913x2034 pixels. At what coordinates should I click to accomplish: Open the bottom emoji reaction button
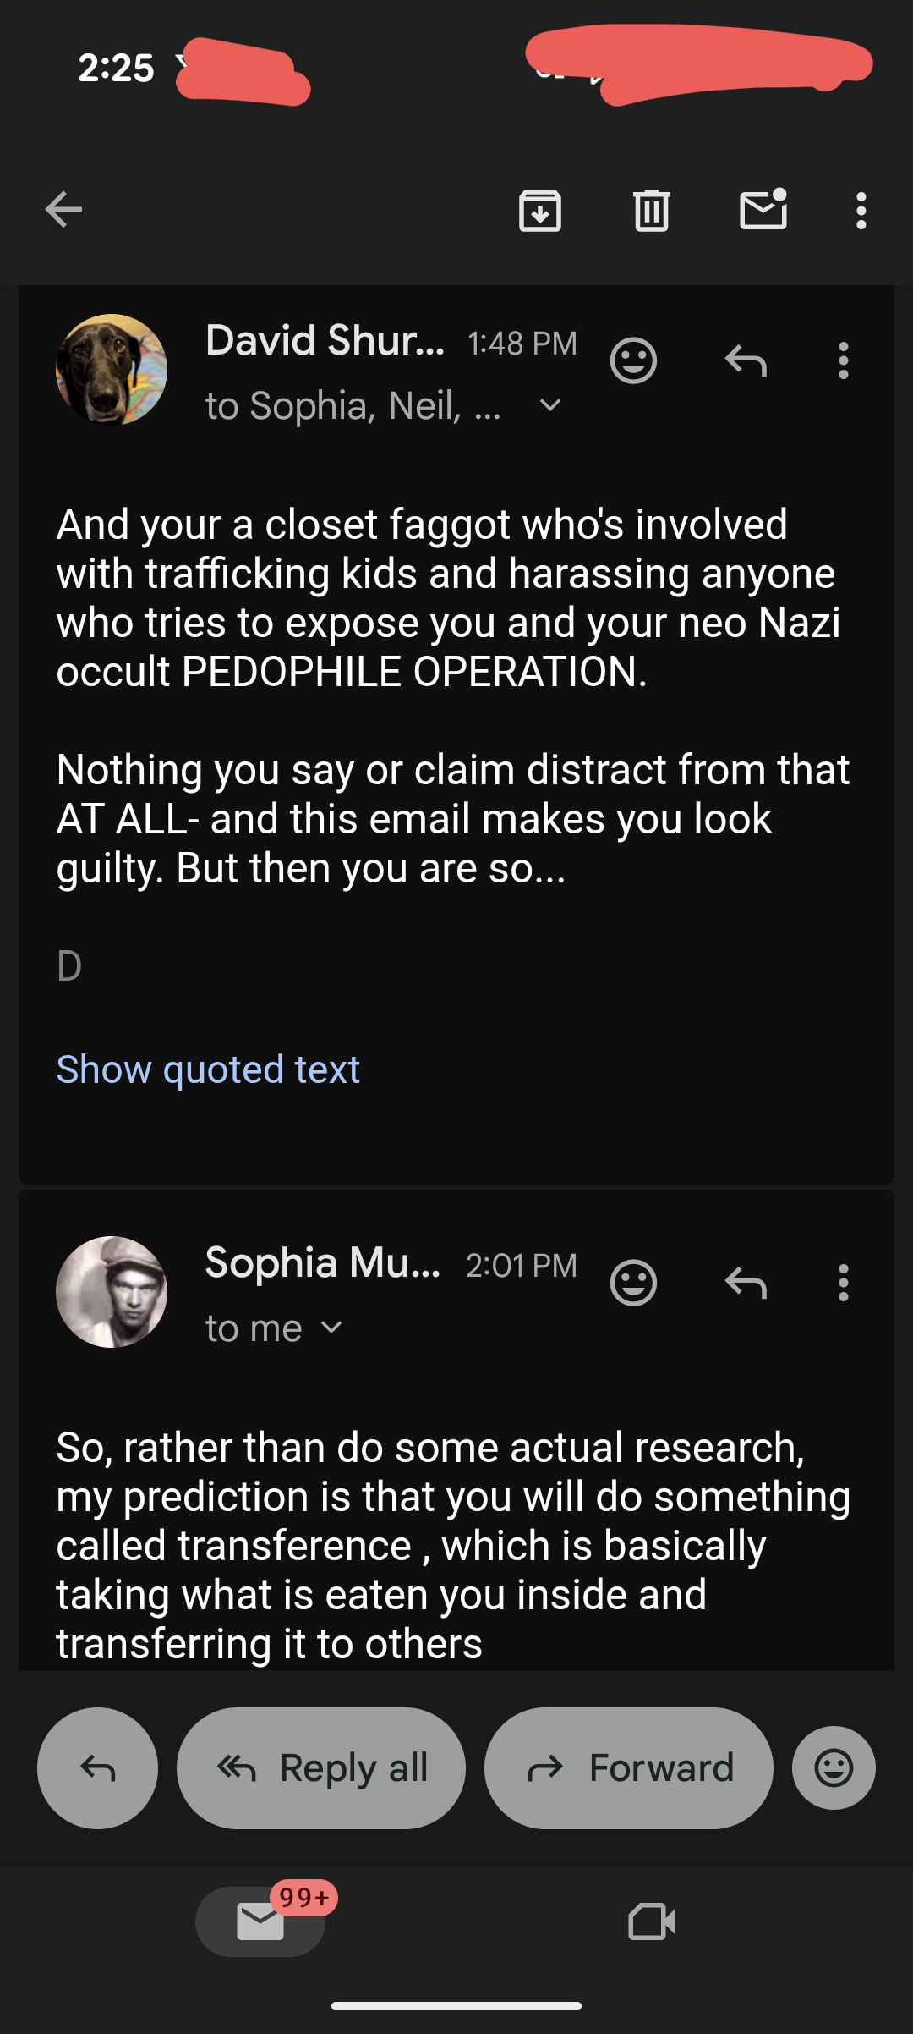point(834,1768)
